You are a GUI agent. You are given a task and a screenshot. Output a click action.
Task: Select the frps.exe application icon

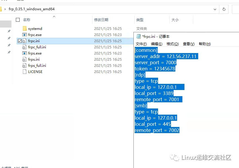pyautogui.click(x=25, y=53)
